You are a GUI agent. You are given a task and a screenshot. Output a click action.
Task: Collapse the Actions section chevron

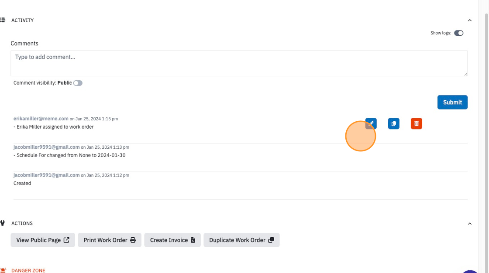[x=470, y=223]
